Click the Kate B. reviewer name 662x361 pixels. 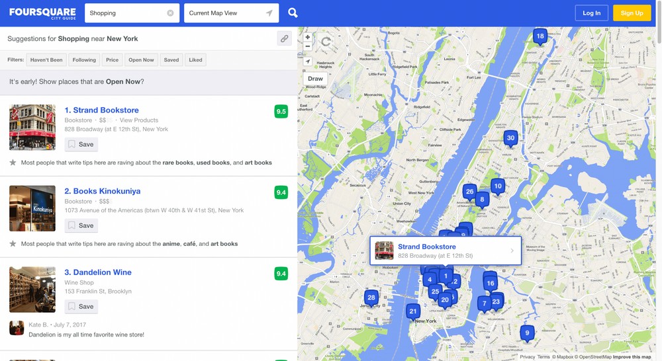[x=38, y=325]
